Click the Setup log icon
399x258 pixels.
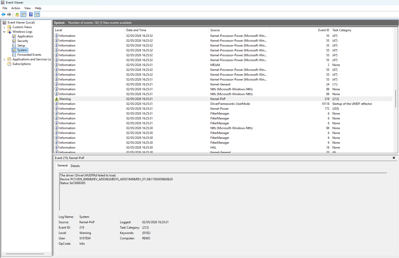[14, 46]
